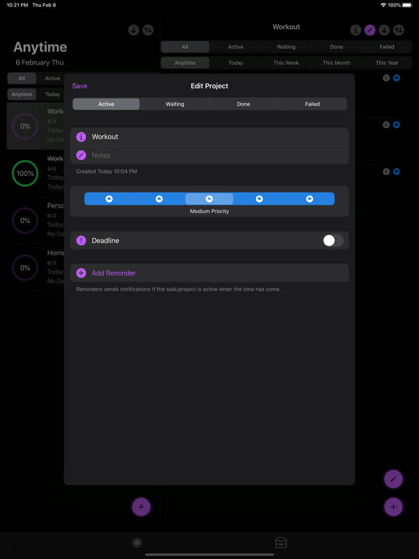Select the highest priority flag

[309, 199]
